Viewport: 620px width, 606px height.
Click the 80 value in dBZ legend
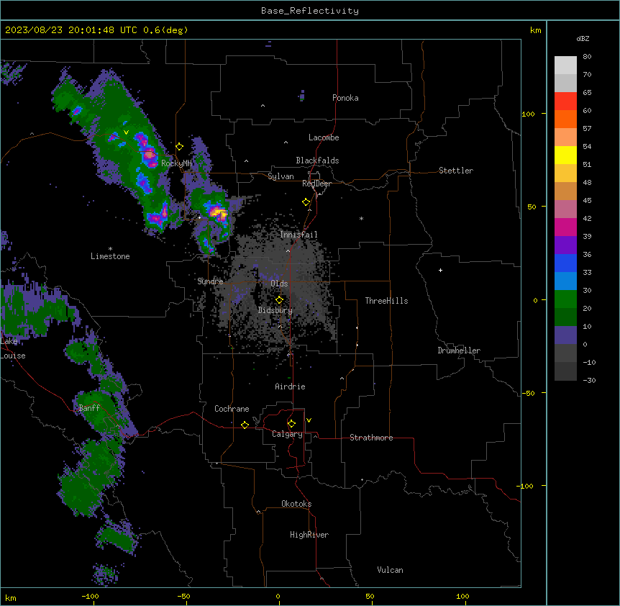click(x=587, y=57)
